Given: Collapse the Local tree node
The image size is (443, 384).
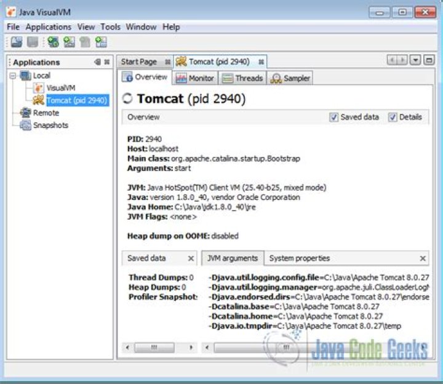Looking at the screenshot, I should tap(13, 76).
